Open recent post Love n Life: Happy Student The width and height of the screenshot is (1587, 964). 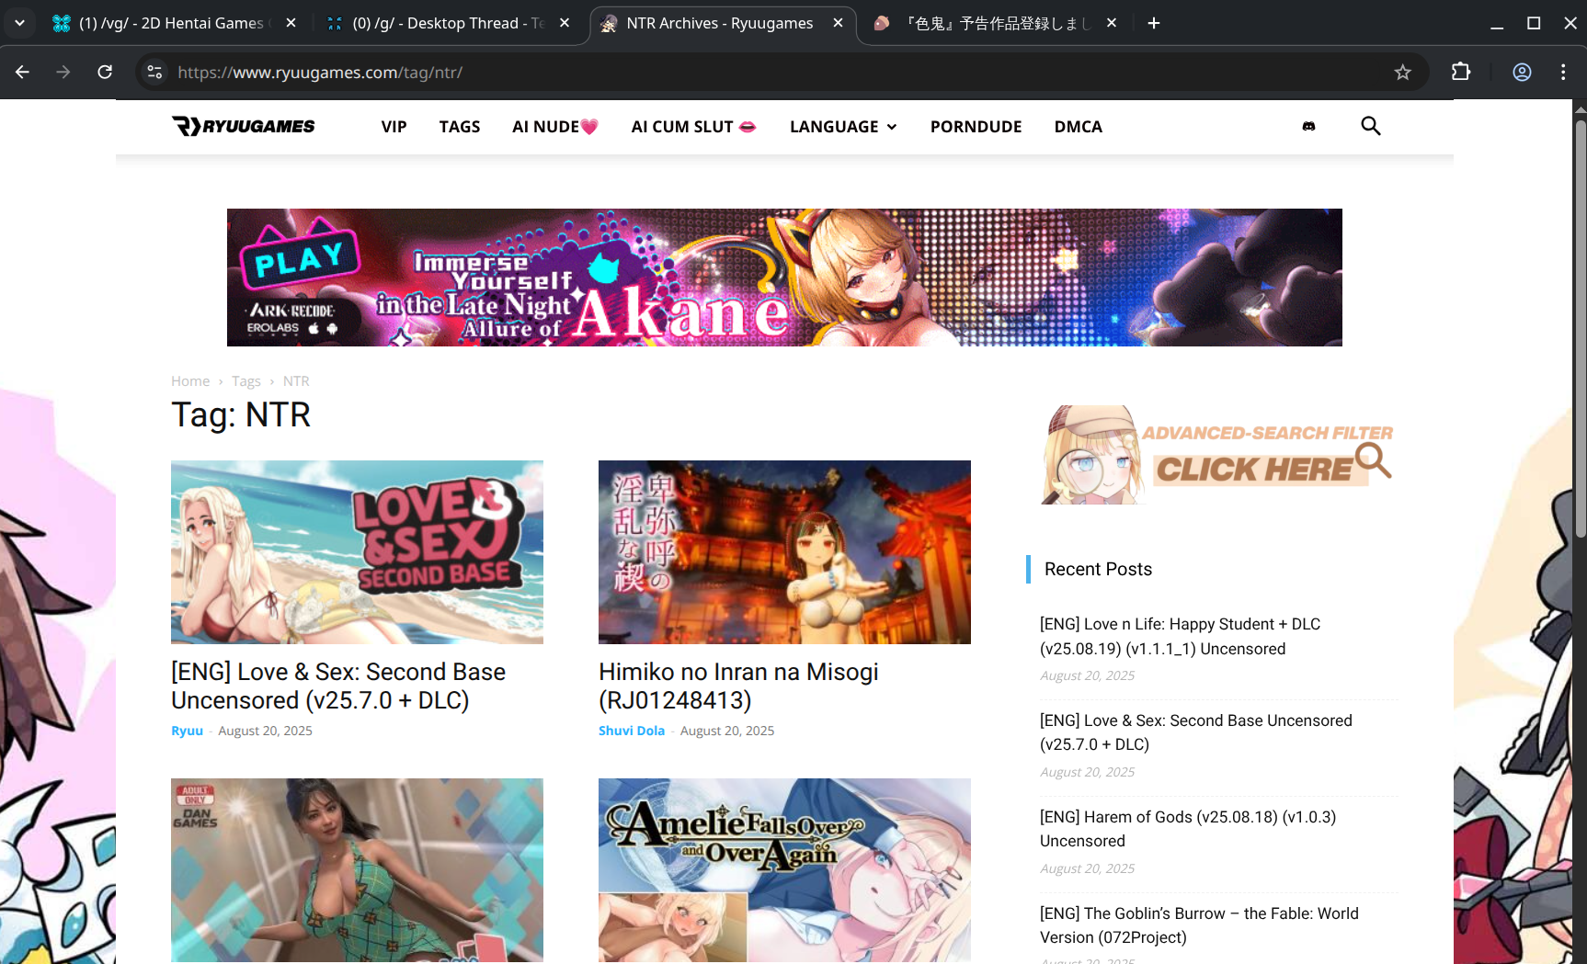pyautogui.click(x=1181, y=636)
